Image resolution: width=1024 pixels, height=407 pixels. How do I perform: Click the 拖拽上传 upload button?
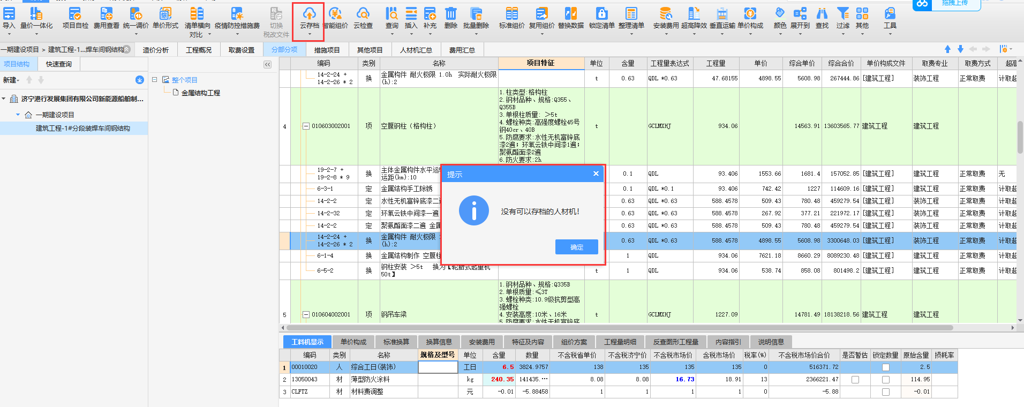point(947,4)
